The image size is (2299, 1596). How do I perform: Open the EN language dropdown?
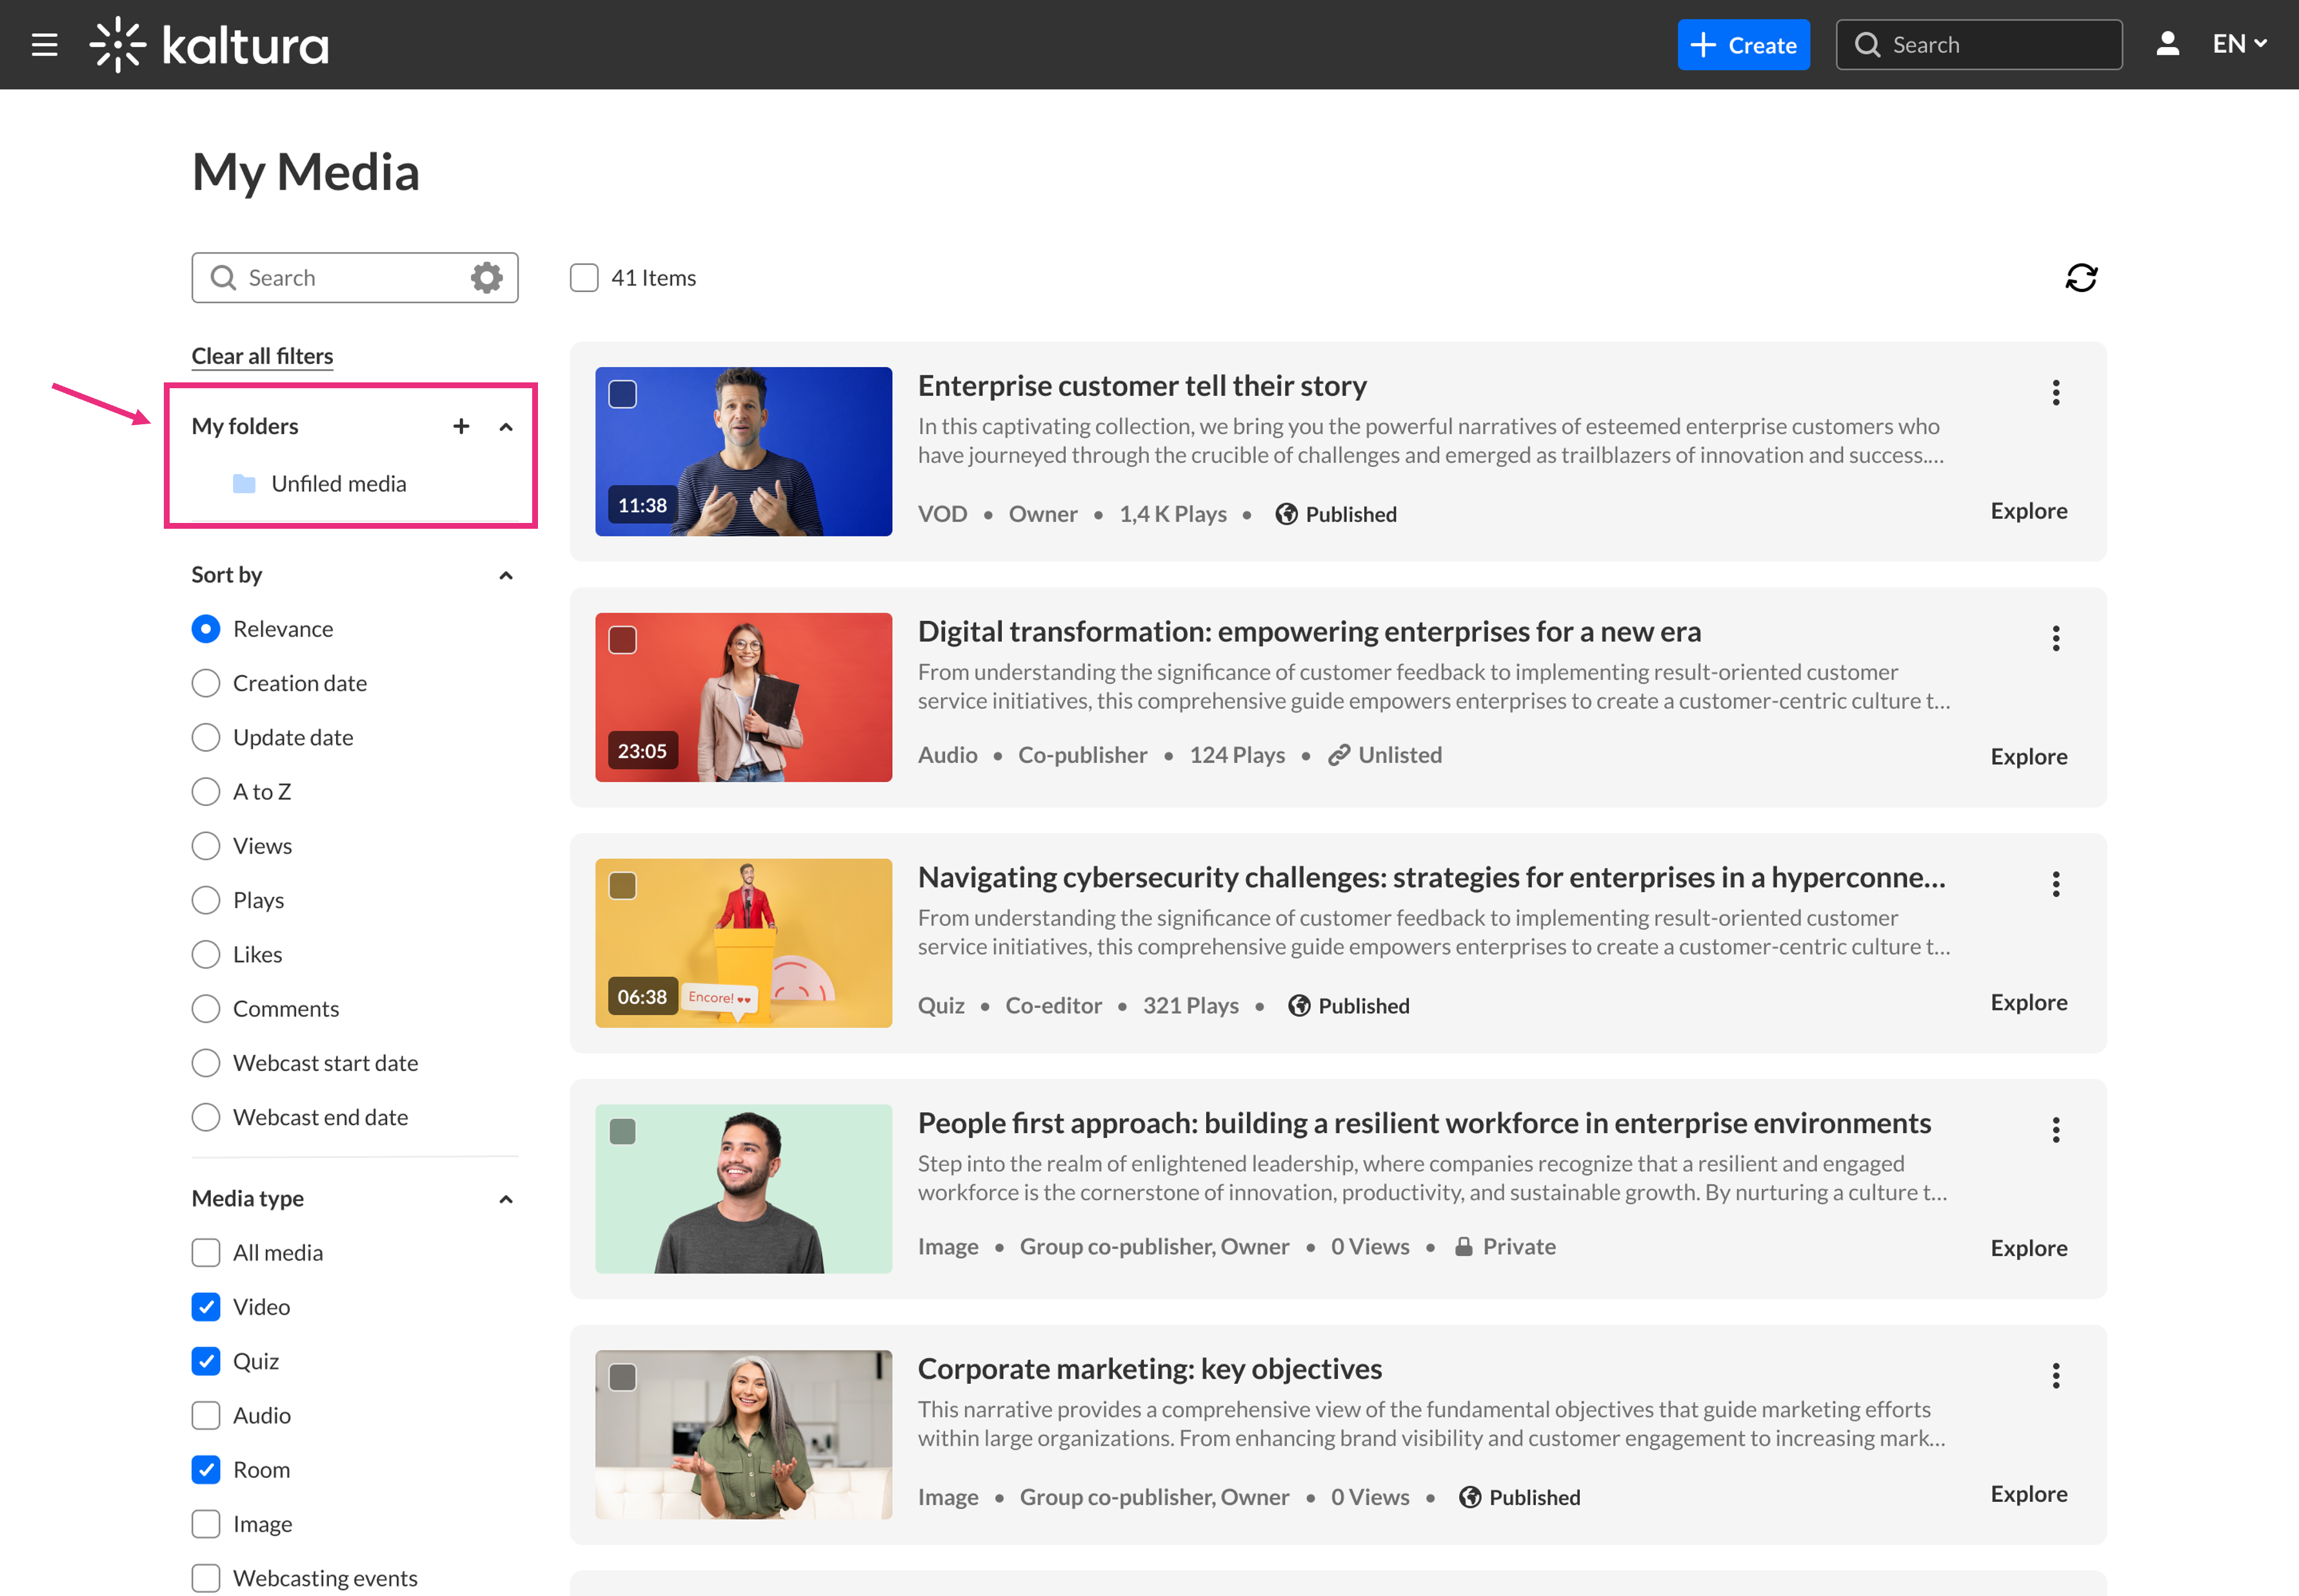(2239, 44)
